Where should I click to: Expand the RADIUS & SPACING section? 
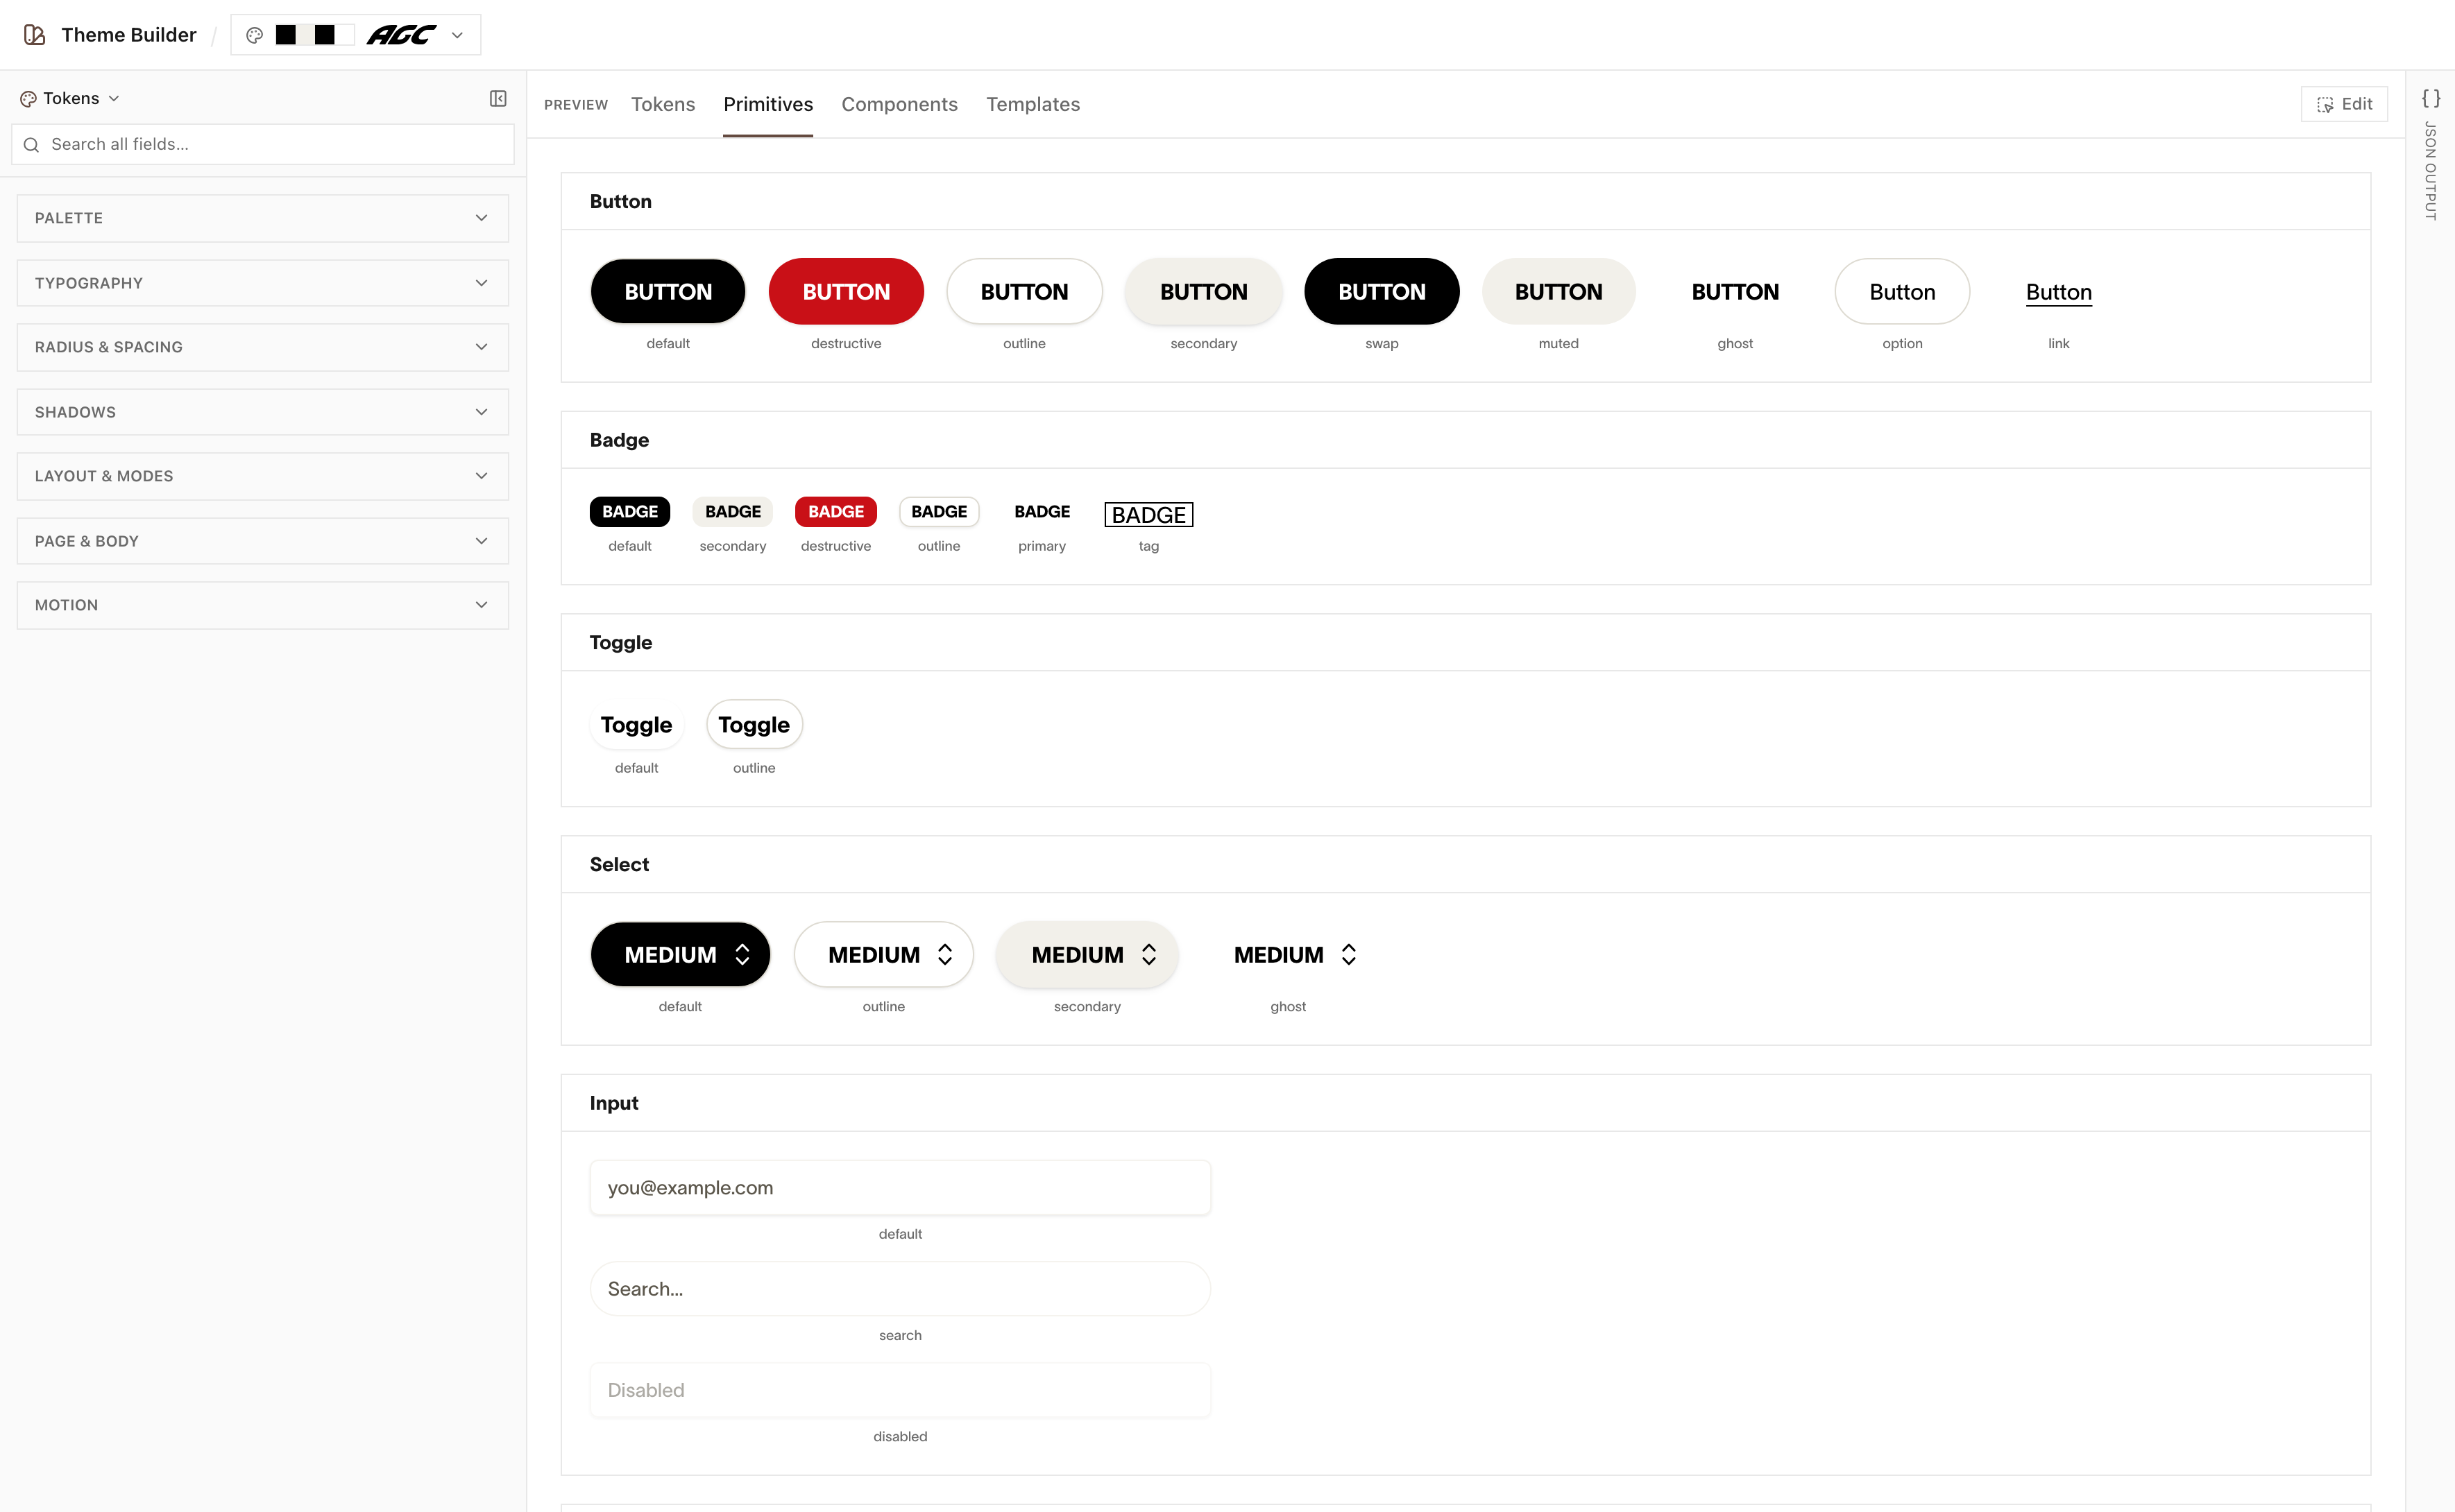tap(262, 347)
